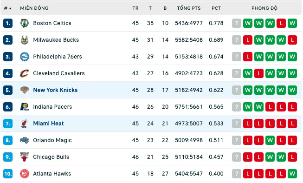Click the Boston Celtics team logo
The height and width of the screenshot is (183, 303).
pyautogui.click(x=25, y=23)
